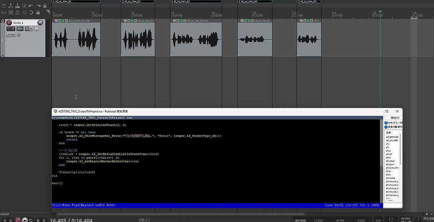Select the AZ_SILVER variable in list

[392, 141]
